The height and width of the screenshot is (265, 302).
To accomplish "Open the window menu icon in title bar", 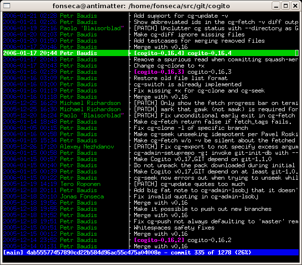I will (6, 6).
